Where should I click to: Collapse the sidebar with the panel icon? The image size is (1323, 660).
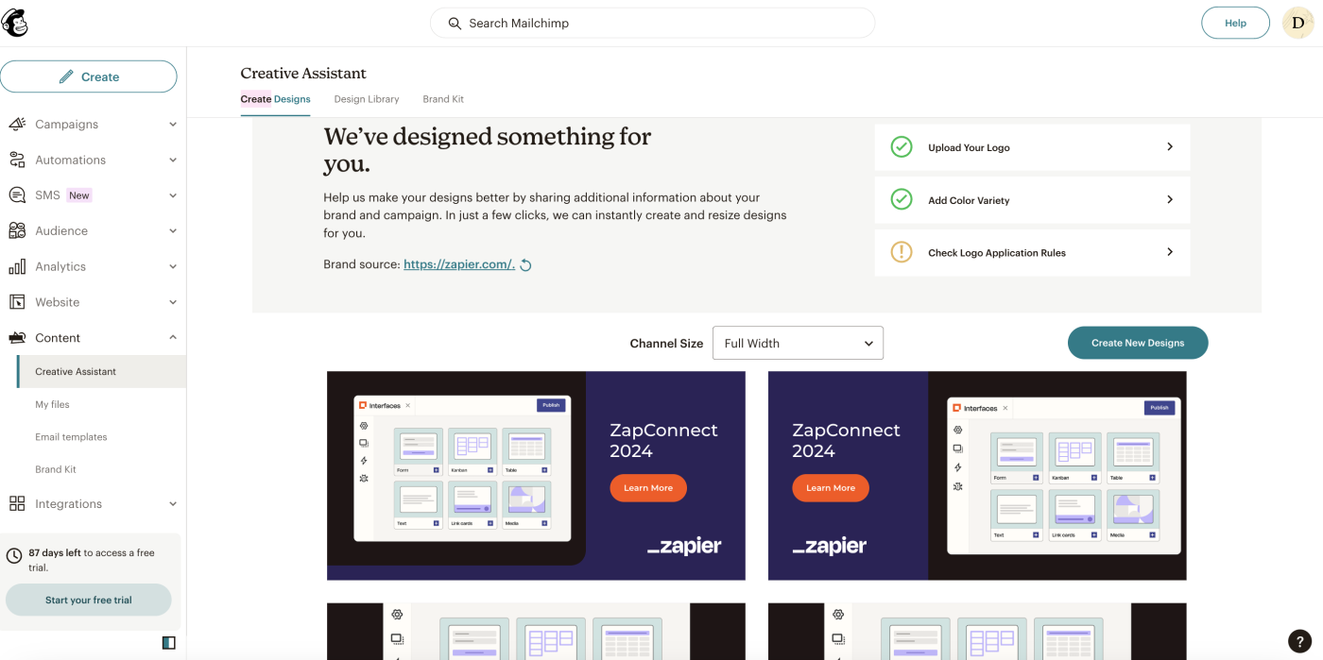point(168,643)
